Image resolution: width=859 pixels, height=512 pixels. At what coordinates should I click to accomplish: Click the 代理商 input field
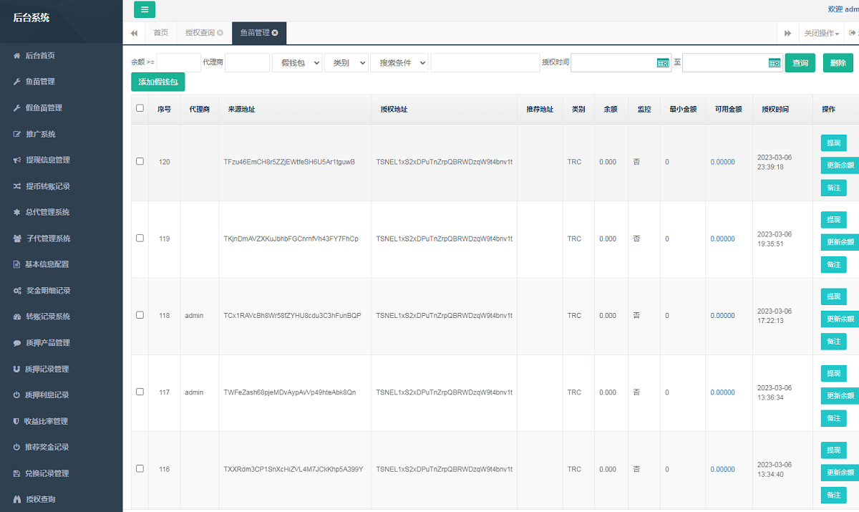click(x=247, y=63)
